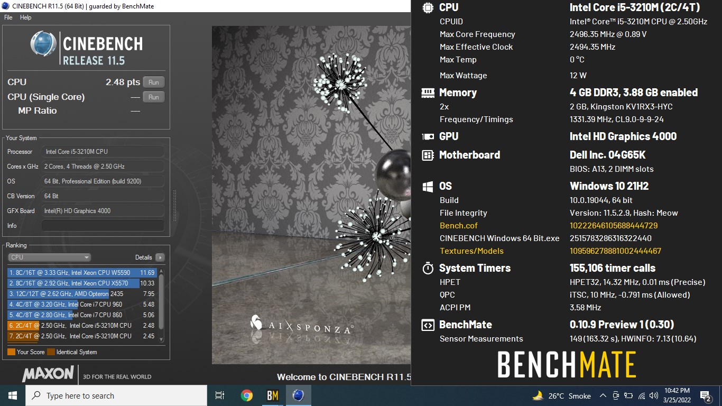
Task: Run the CPU multi-core benchmark
Action: [154, 82]
